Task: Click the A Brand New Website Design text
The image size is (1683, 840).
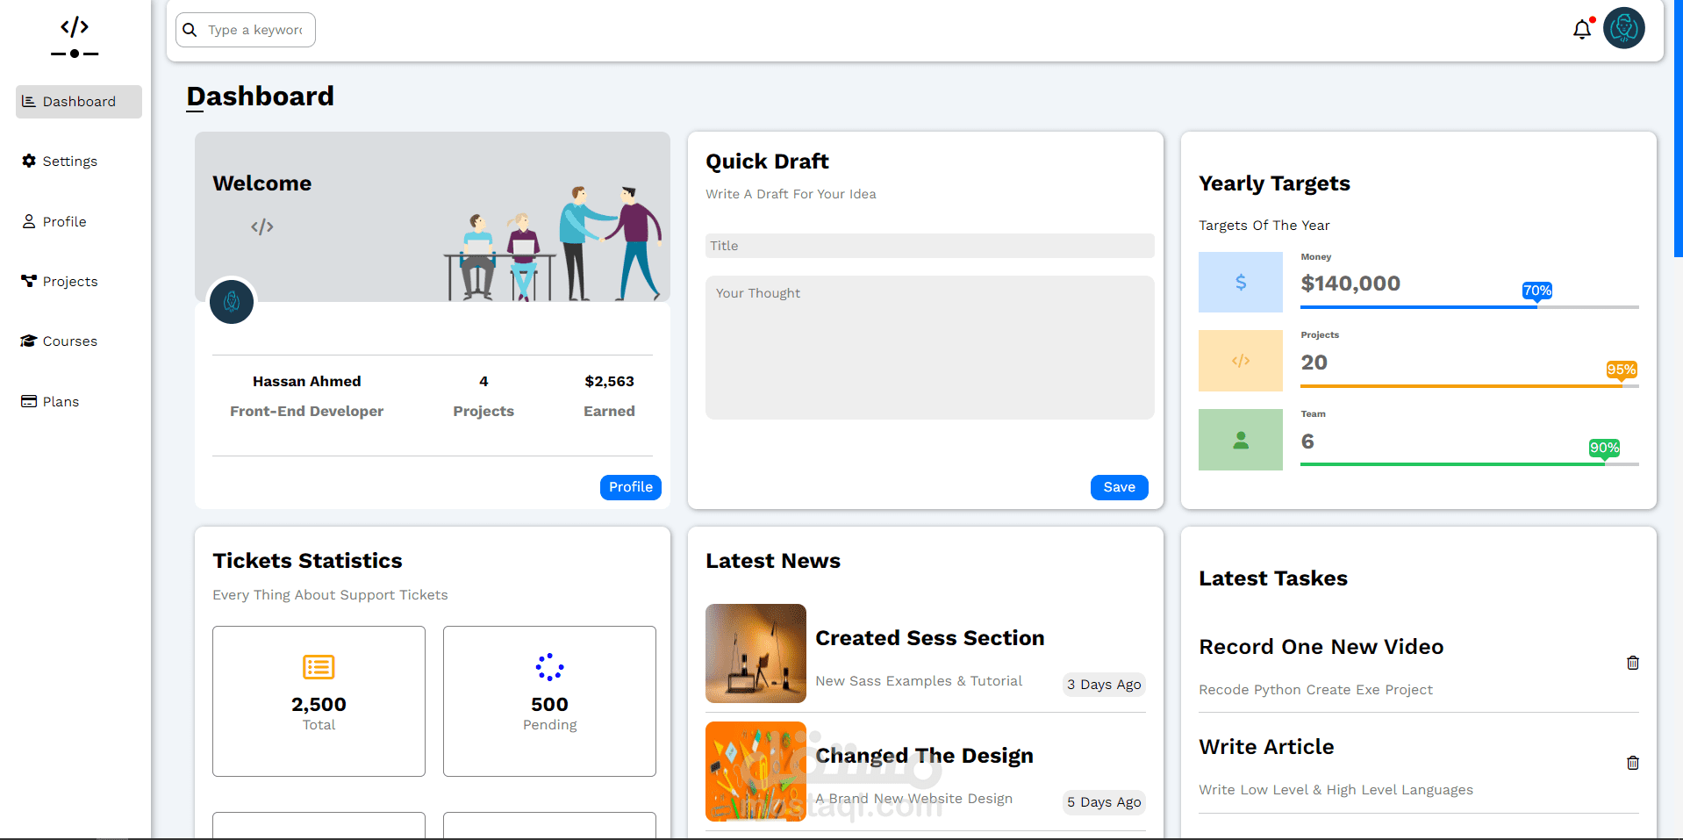Action: point(913,799)
